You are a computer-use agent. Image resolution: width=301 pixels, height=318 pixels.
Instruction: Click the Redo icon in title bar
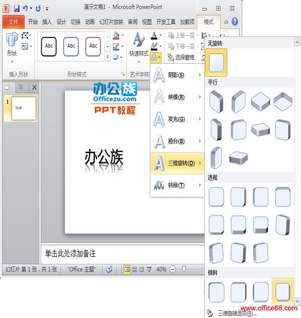(x=38, y=9)
